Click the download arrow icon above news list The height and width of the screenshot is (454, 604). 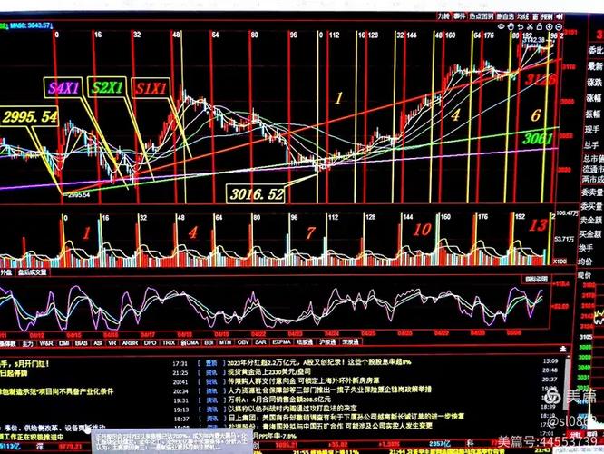coord(563,349)
